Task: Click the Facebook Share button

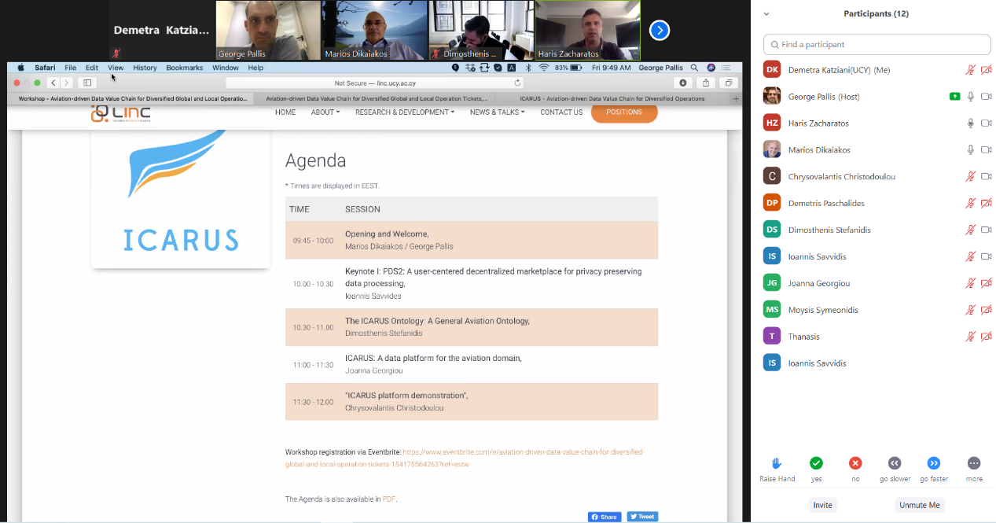Action: pyautogui.click(x=605, y=517)
